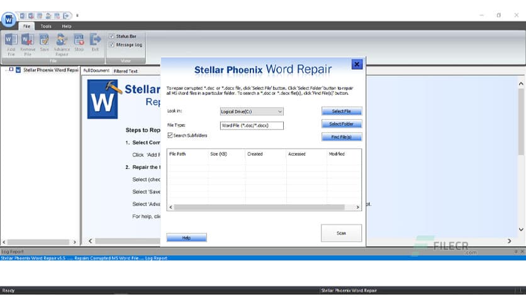Click the Size (KB) column header
Image resolution: width=526 pixels, height=304 pixels.
[227, 154]
